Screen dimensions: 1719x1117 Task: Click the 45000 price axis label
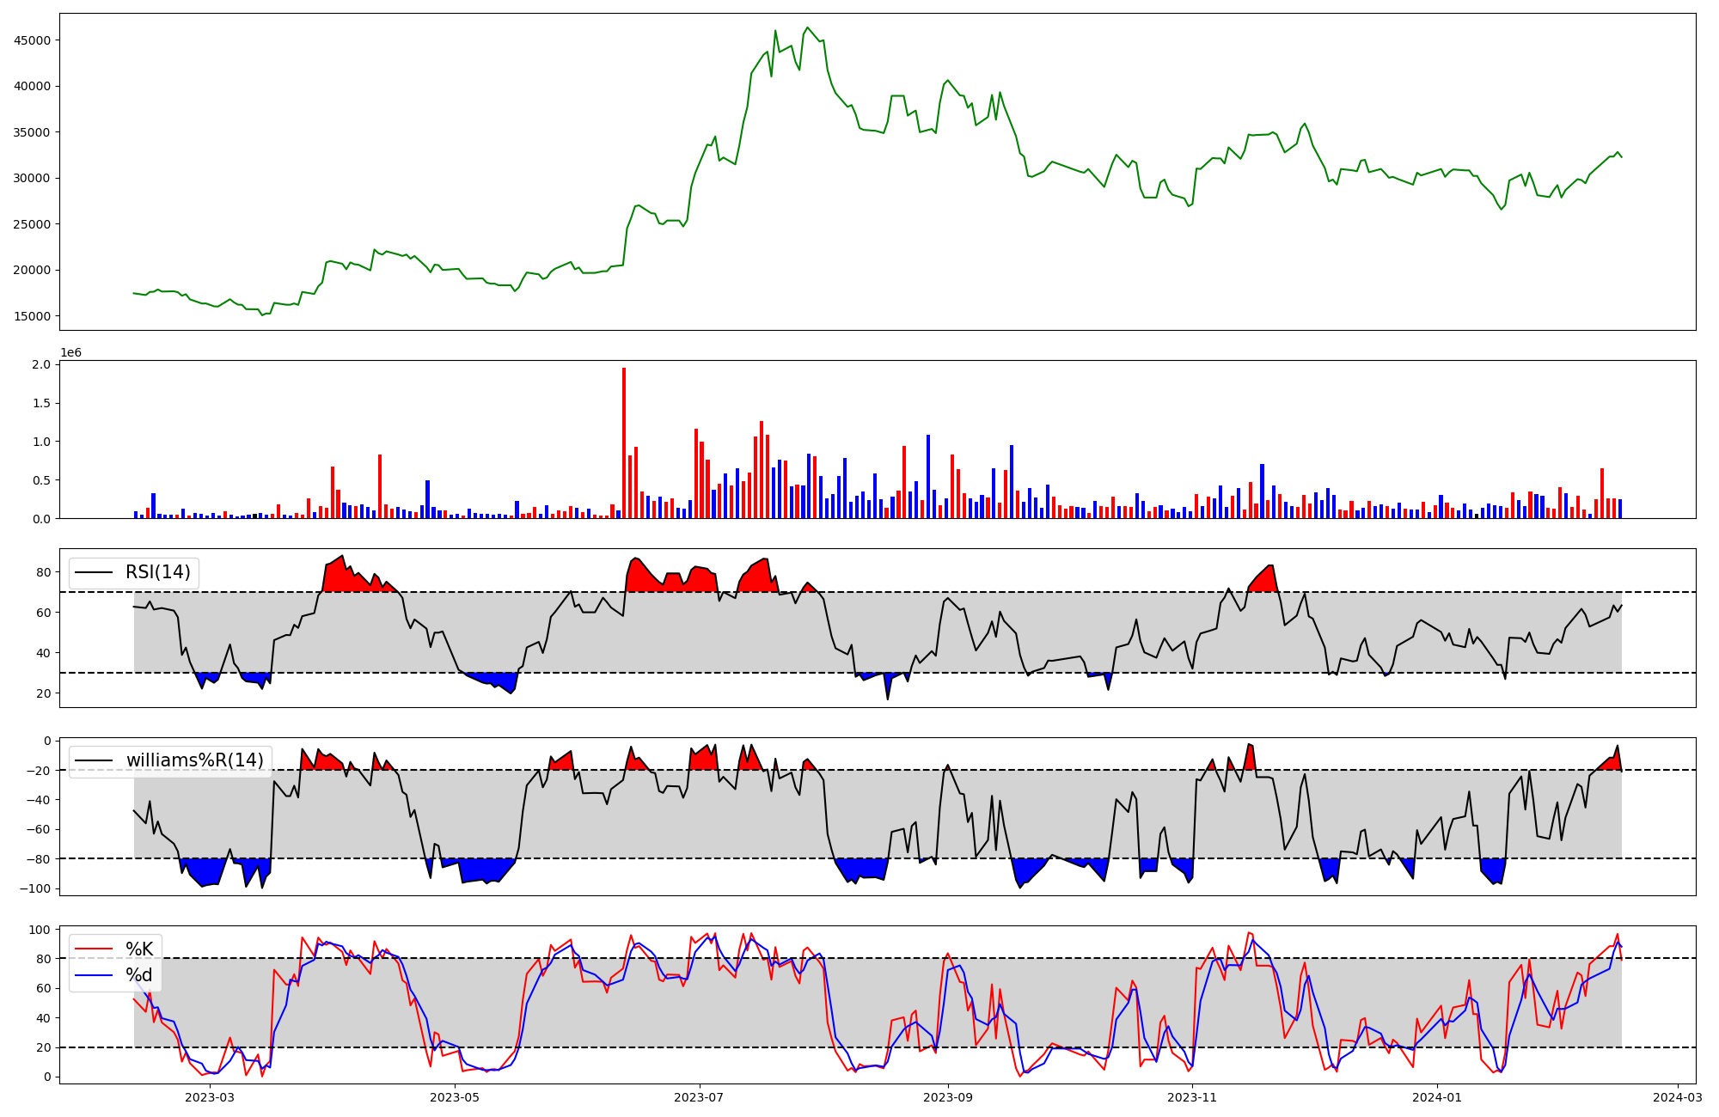[x=33, y=40]
